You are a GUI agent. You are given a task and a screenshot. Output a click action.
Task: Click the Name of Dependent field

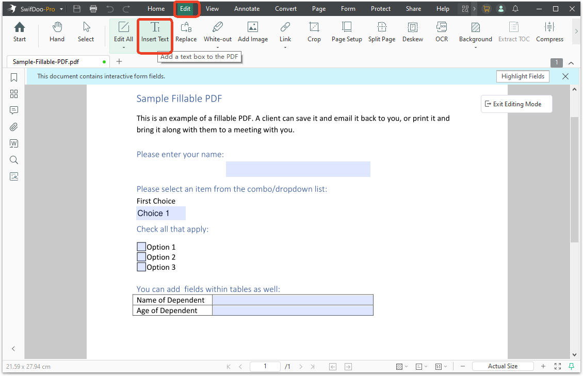[x=293, y=300]
